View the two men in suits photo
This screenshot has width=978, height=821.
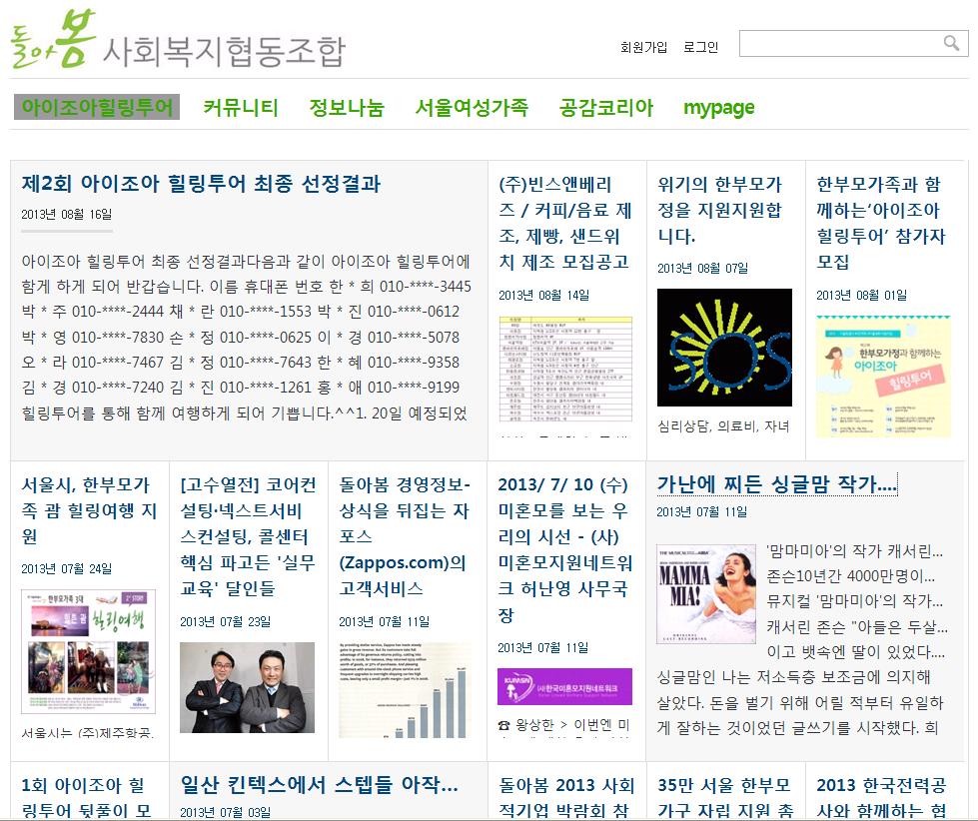[x=248, y=687]
